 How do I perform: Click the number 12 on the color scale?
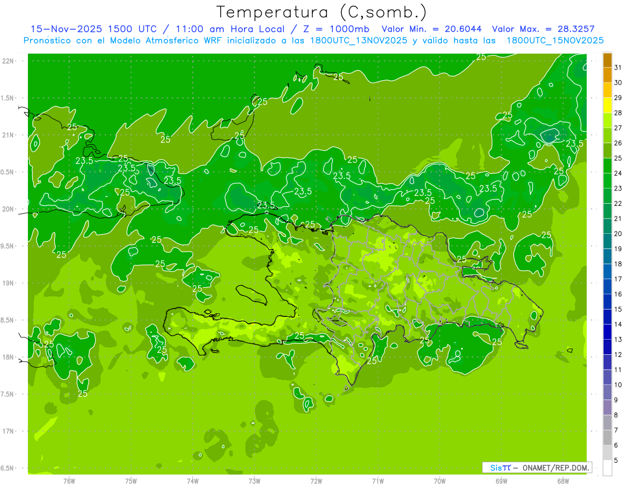(x=618, y=355)
